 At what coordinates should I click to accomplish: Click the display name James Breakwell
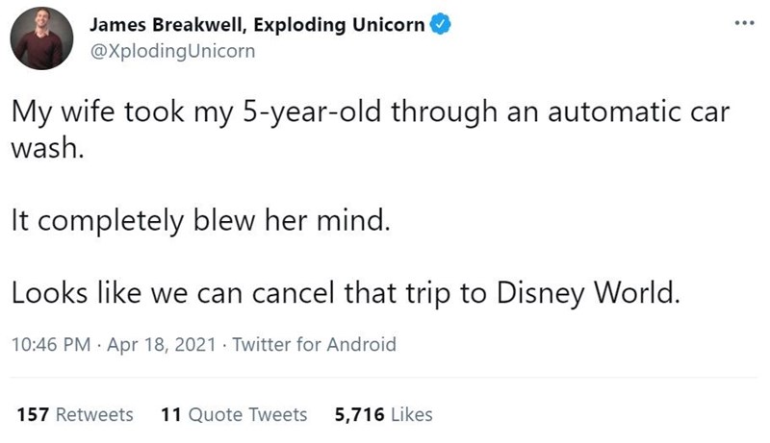(x=169, y=25)
